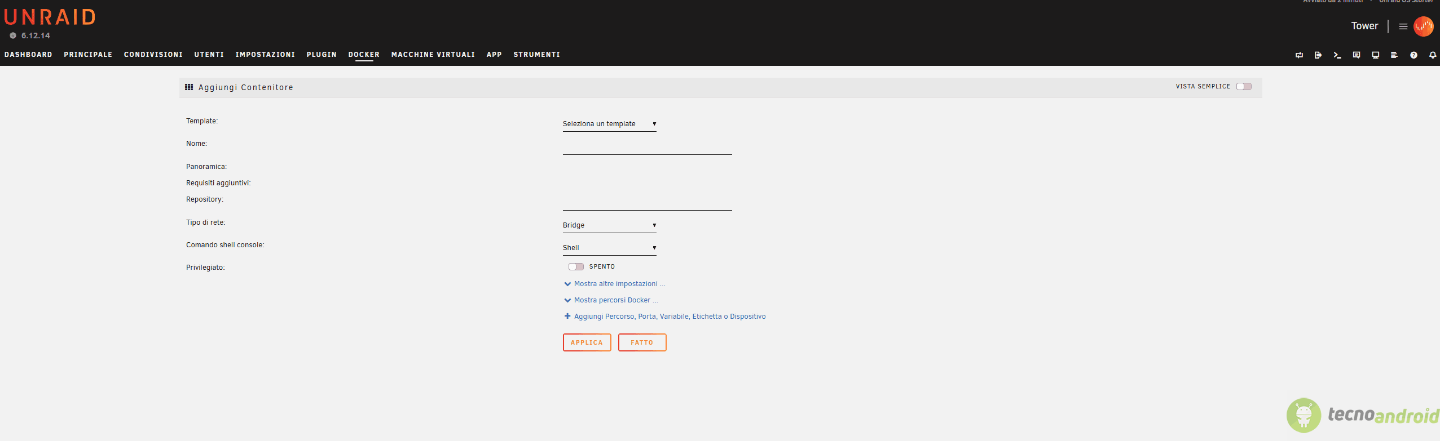1440x441 pixels.
Task: Enable the Privilegiato toggle
Action: (576, 266)
